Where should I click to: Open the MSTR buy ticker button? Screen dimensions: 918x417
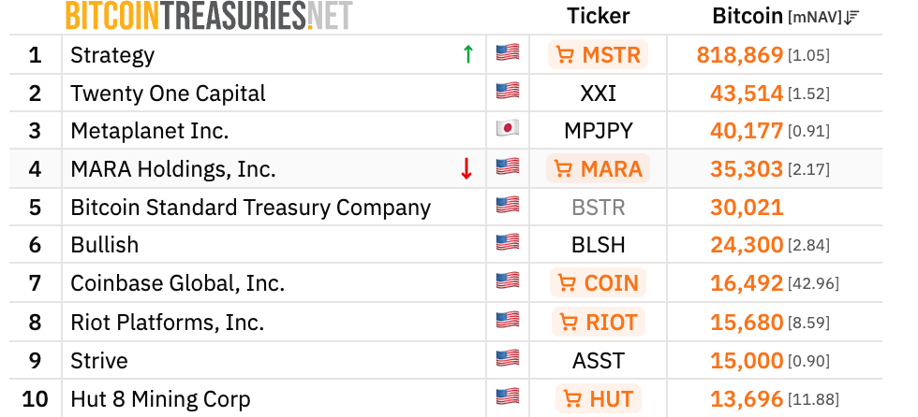click(x=598, y=55)
